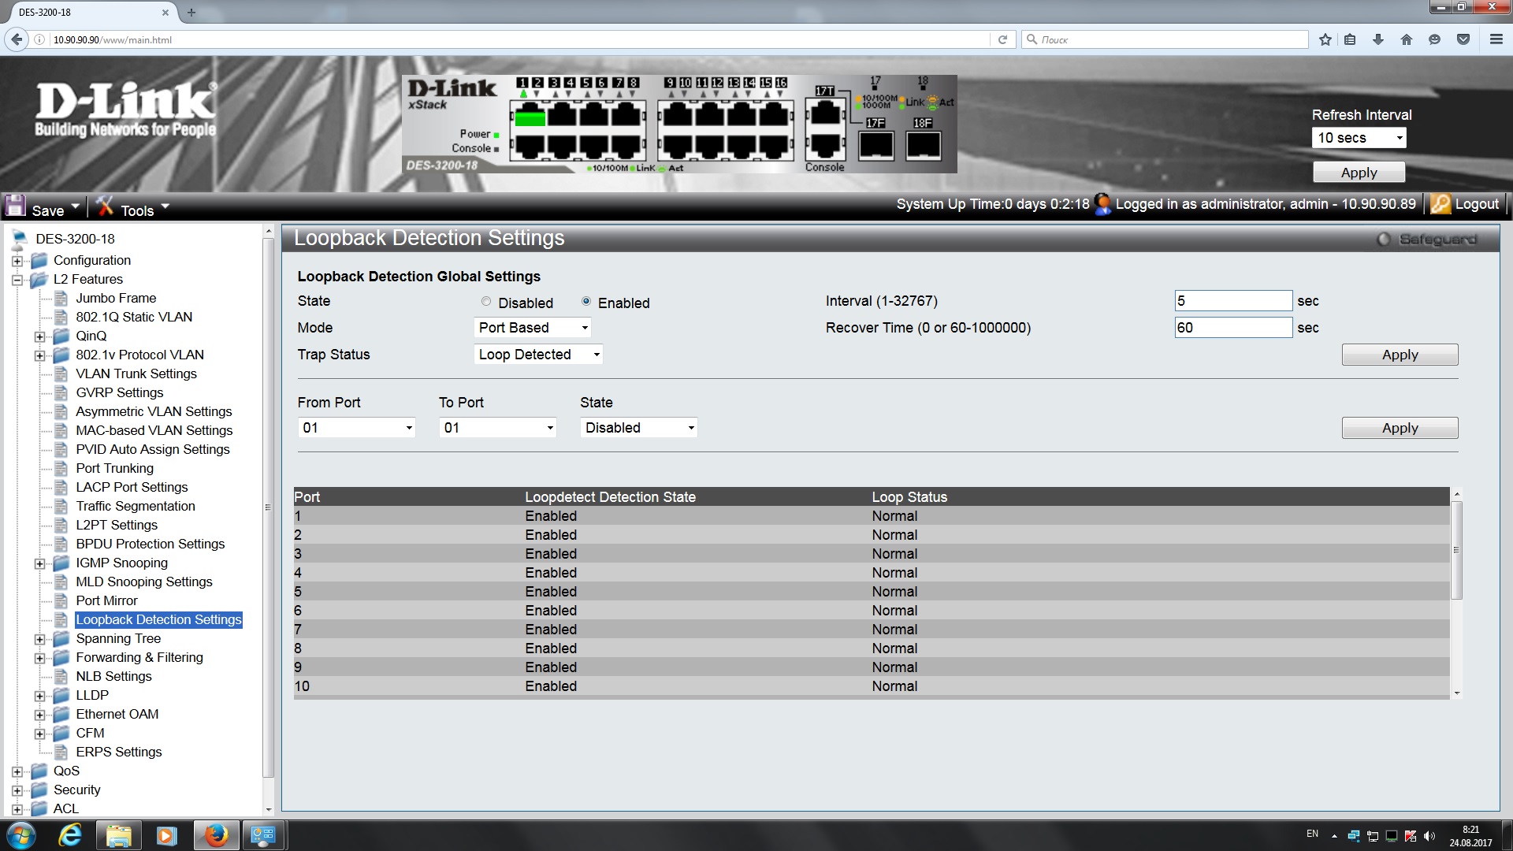1513x851 pixels.
Task: Open BPDU Protection Settings tree item
Action: click(150, 544)
